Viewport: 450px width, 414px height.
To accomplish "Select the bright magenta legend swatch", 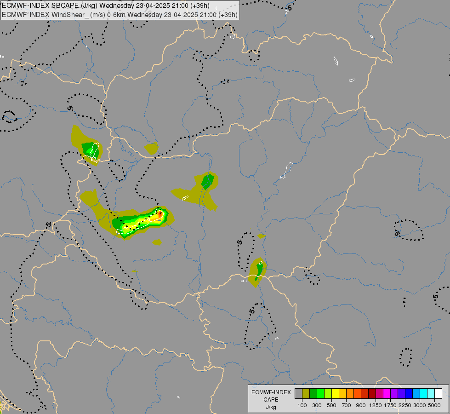I will pos(387,393).
